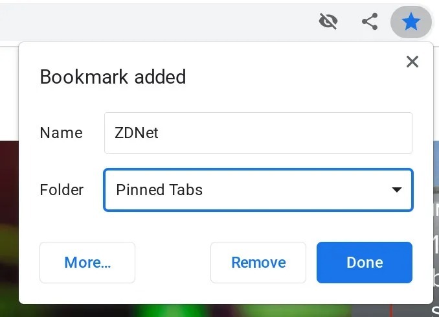Click the webpage image below the popup
This screenshot has width=439, height=317.
click(x=194, y=311)
